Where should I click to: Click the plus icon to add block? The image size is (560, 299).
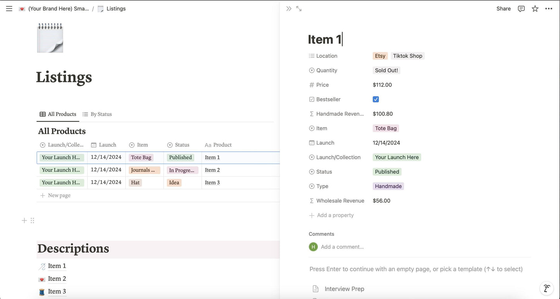(24, 221)
